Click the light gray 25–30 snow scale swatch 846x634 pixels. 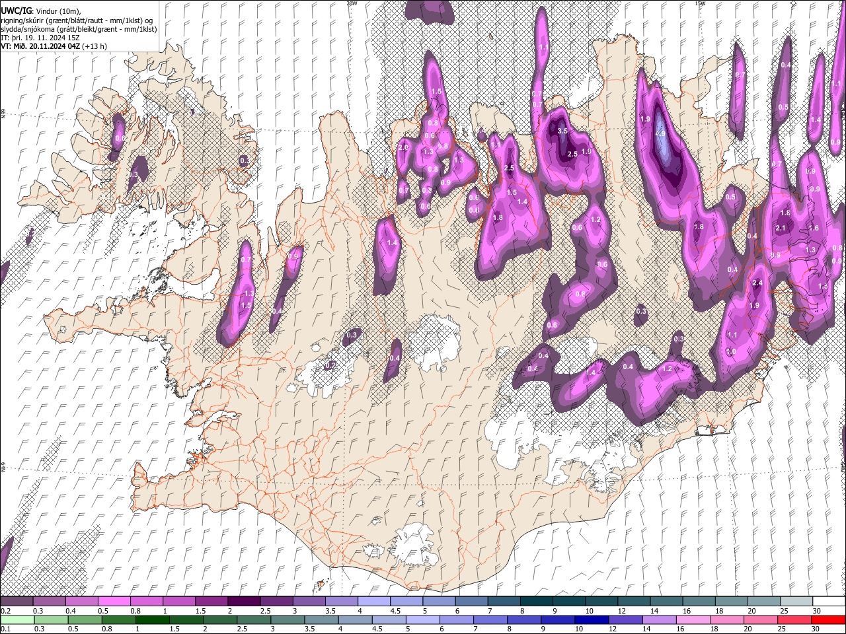click(x=795, y=602)
